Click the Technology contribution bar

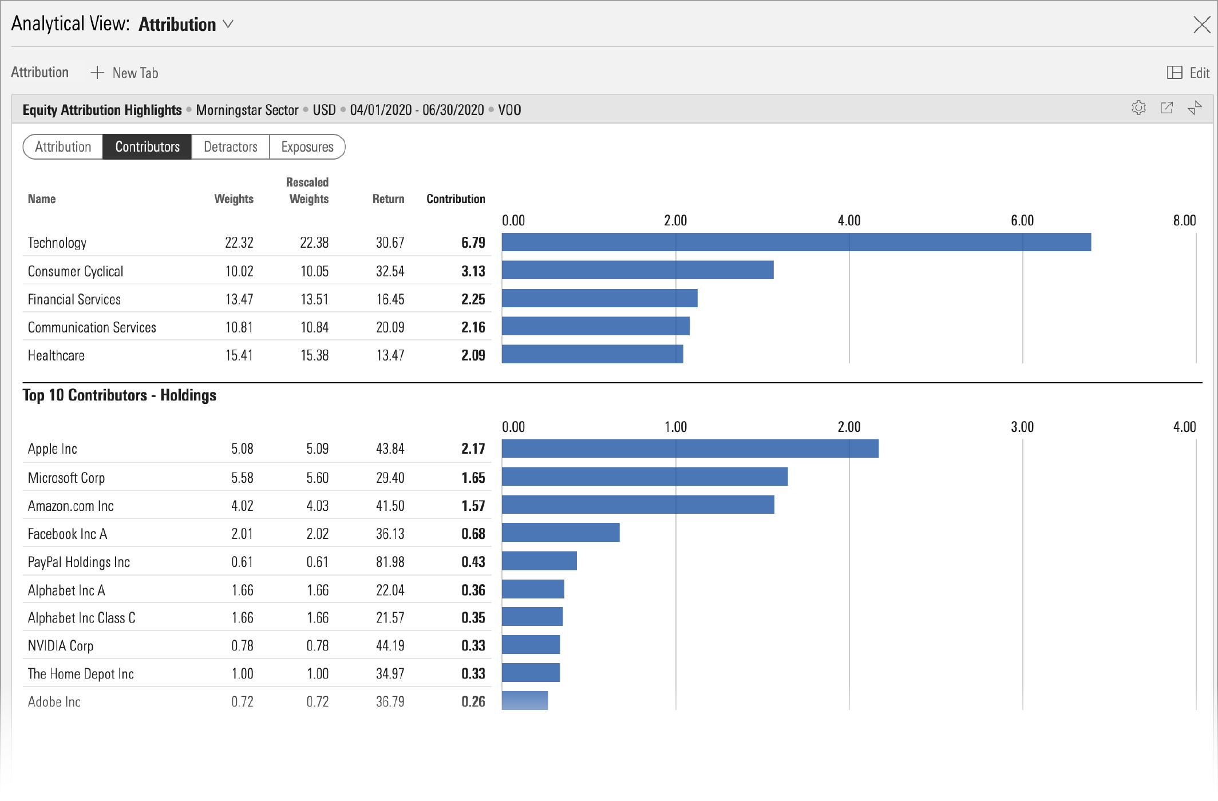[x=796, y=242]
